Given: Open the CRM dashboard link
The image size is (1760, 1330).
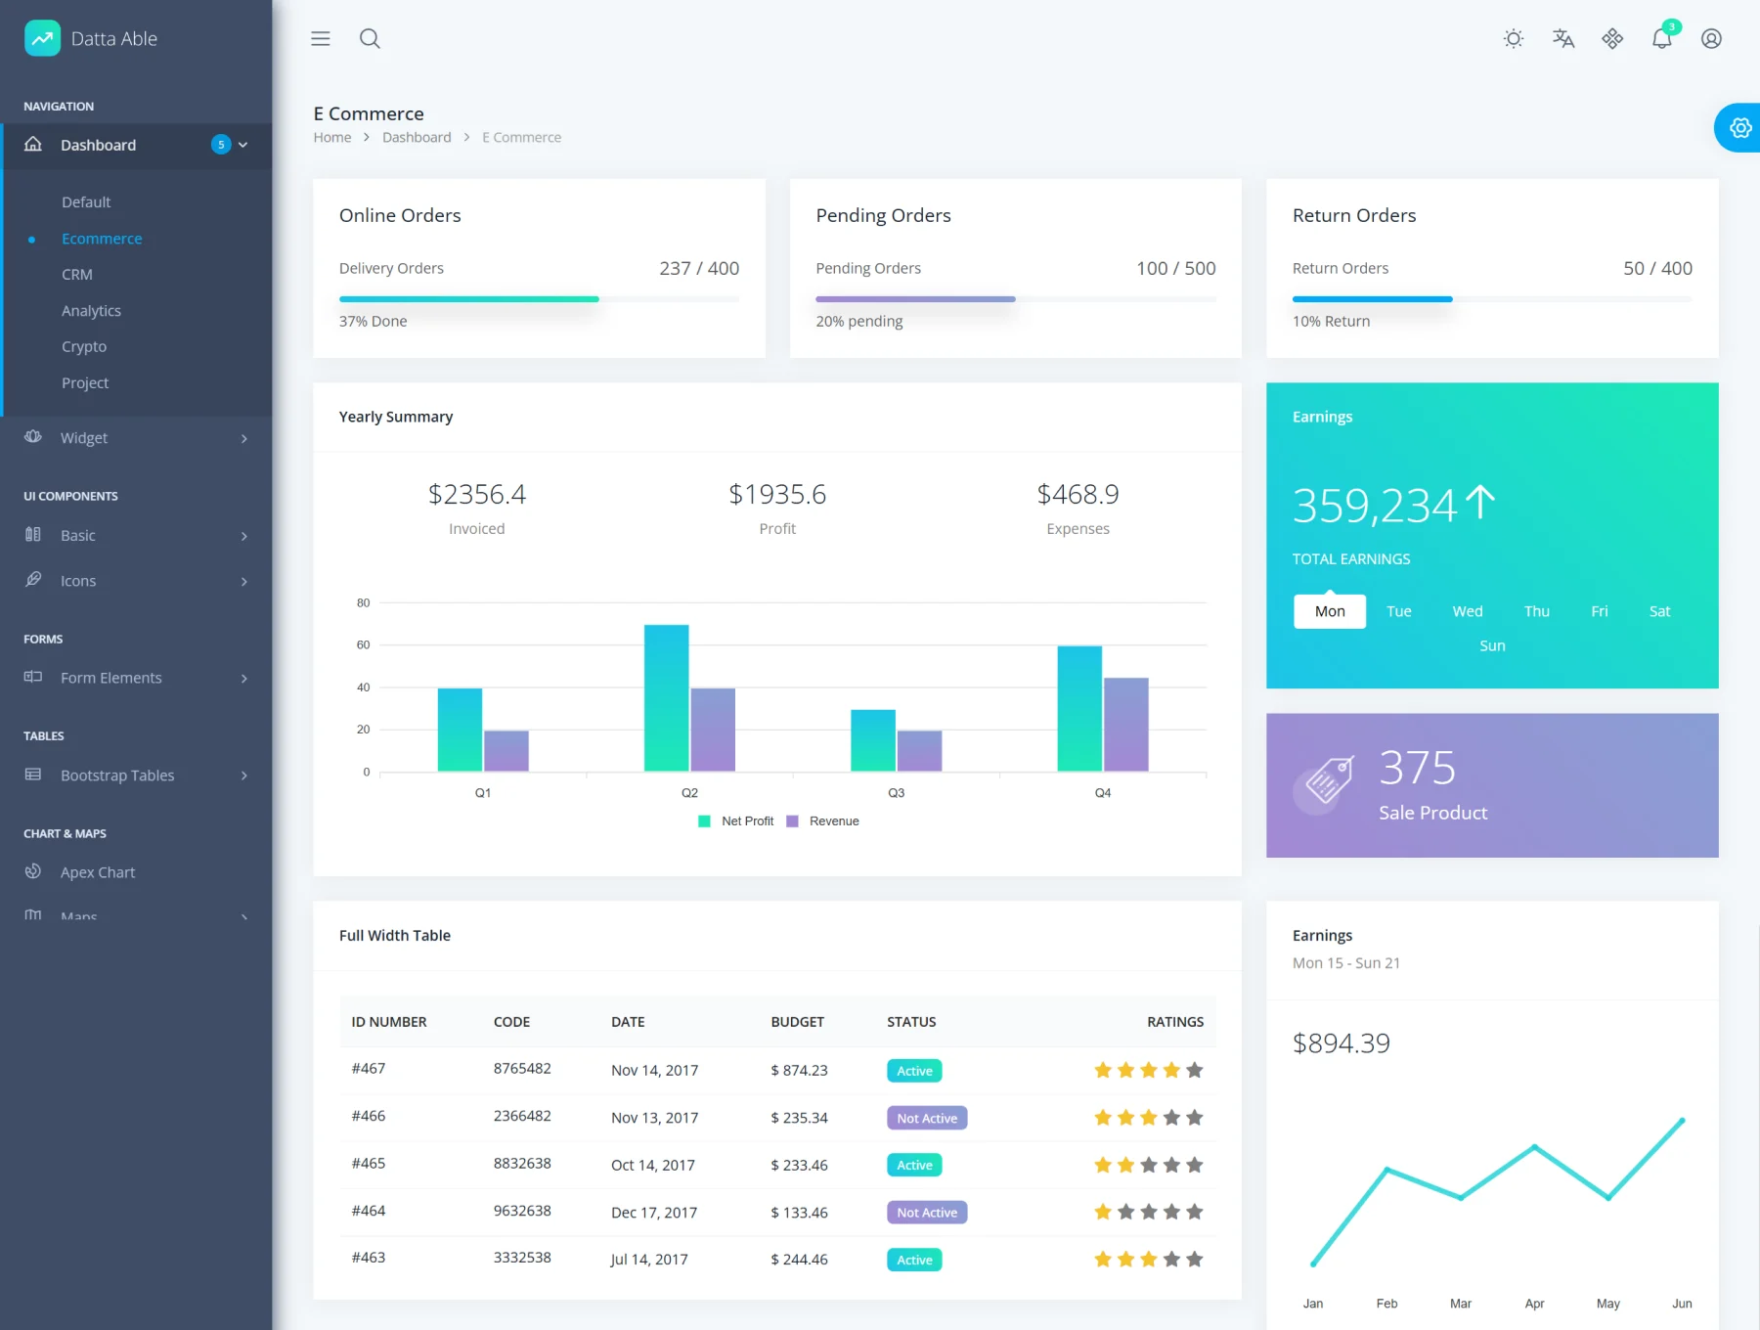Looking at the screenshot, I should (77, 275).
